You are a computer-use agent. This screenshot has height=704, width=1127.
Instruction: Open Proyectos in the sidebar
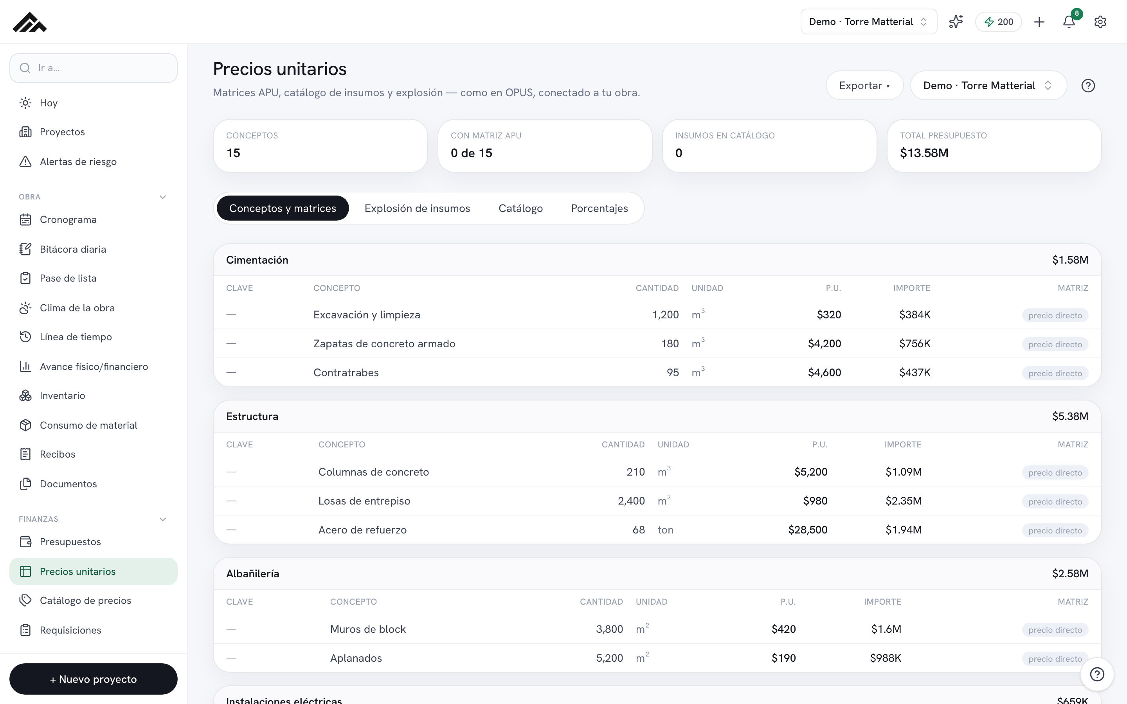click(93, 132)
